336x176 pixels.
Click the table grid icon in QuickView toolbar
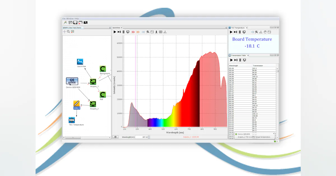(161, 32)
